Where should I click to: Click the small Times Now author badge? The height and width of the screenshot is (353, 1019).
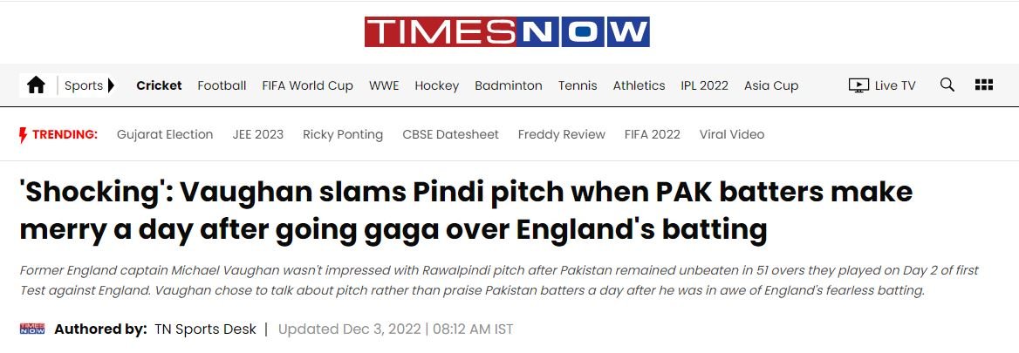click(x=32, y=329)
